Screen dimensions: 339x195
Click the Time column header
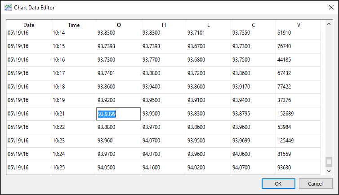[74, 25]
